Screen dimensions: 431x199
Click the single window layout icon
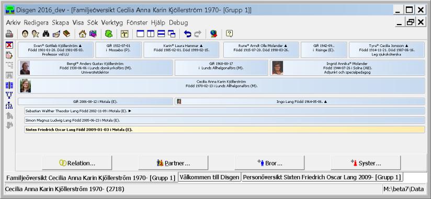[140, 34]
